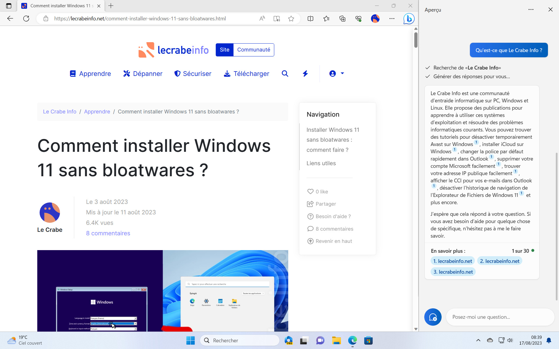
Task: Open the Teams chat taskbar icon
Action: coord(320,340)
